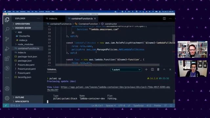
Task: Maximize the terminal panel with chevron up
Action: (x=164, y=69)
